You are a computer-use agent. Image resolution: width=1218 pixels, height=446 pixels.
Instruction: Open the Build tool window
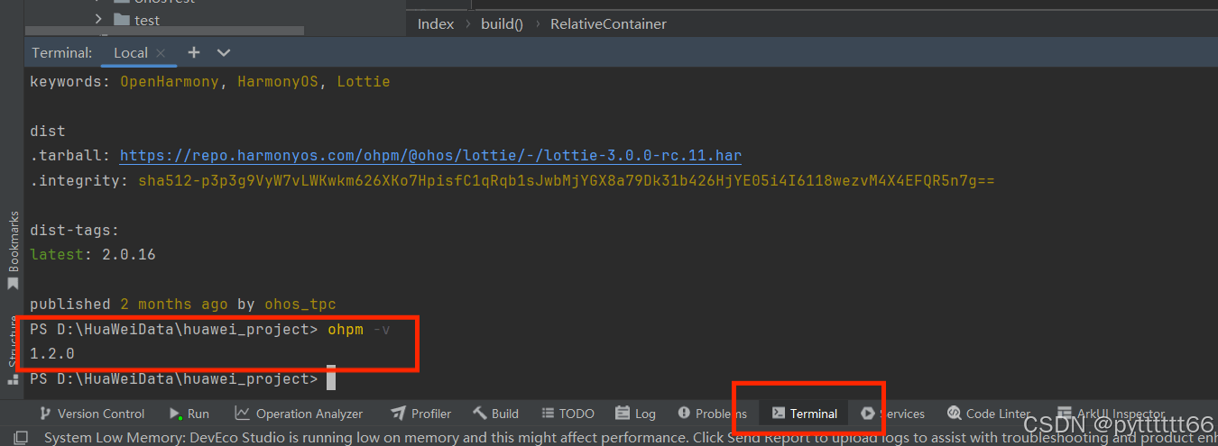coord(495,414)
